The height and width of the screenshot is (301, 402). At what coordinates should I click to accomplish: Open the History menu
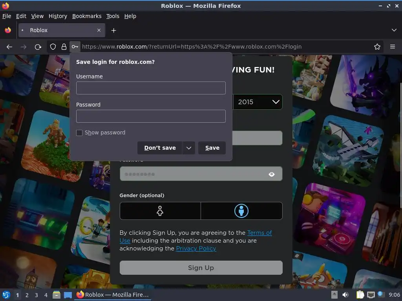(x=58, y=16)
